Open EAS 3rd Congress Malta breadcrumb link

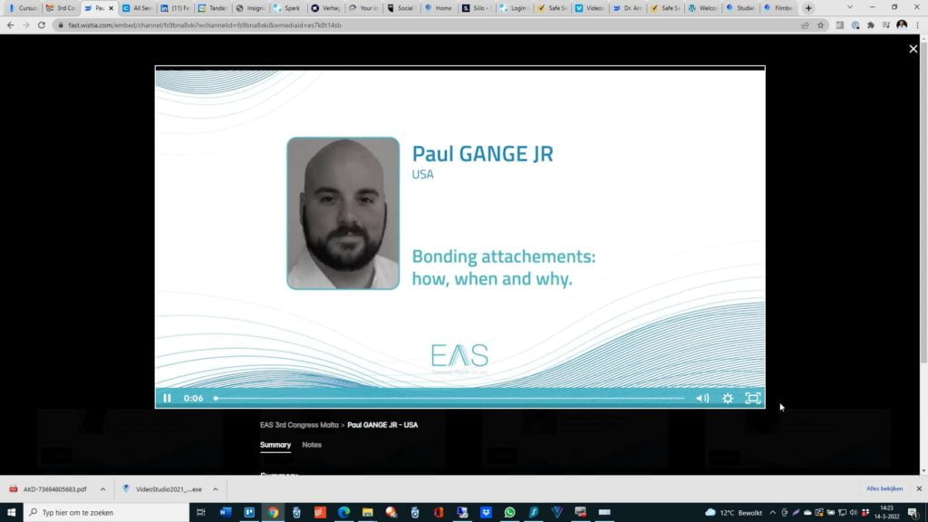pos(299,424)
